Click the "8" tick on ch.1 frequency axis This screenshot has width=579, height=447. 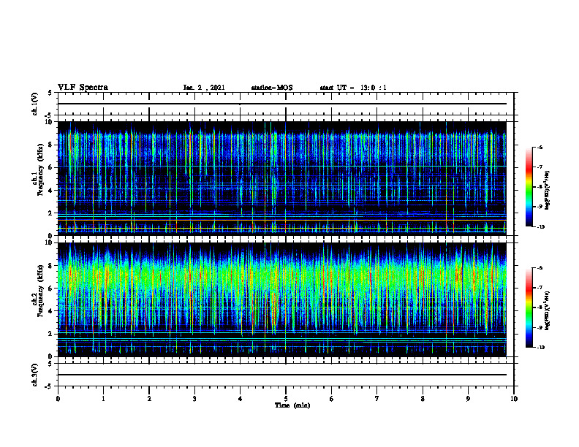point(51,145)
